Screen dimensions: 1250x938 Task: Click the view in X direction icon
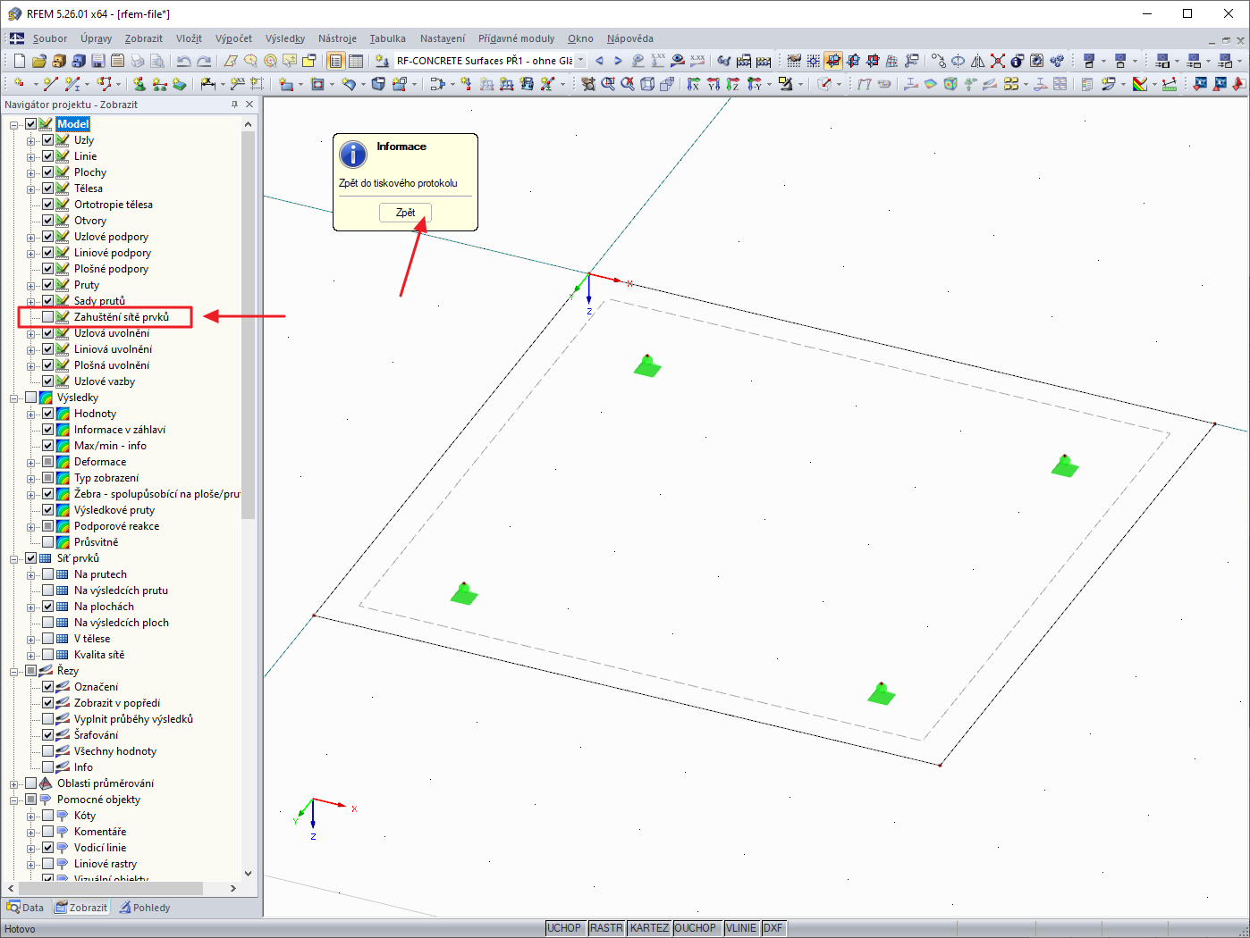coord(694,84)
